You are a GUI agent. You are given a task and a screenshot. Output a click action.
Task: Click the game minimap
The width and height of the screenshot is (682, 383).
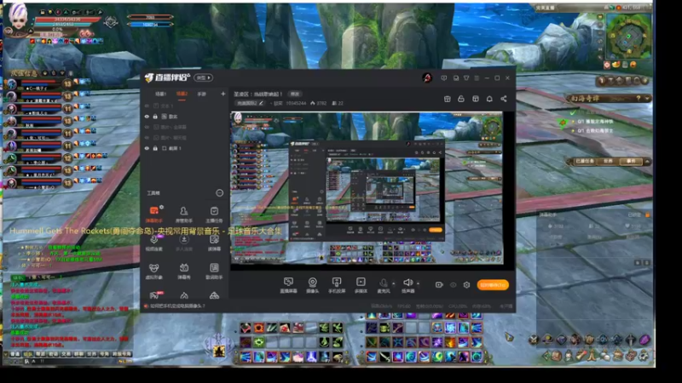coord(629,37)
